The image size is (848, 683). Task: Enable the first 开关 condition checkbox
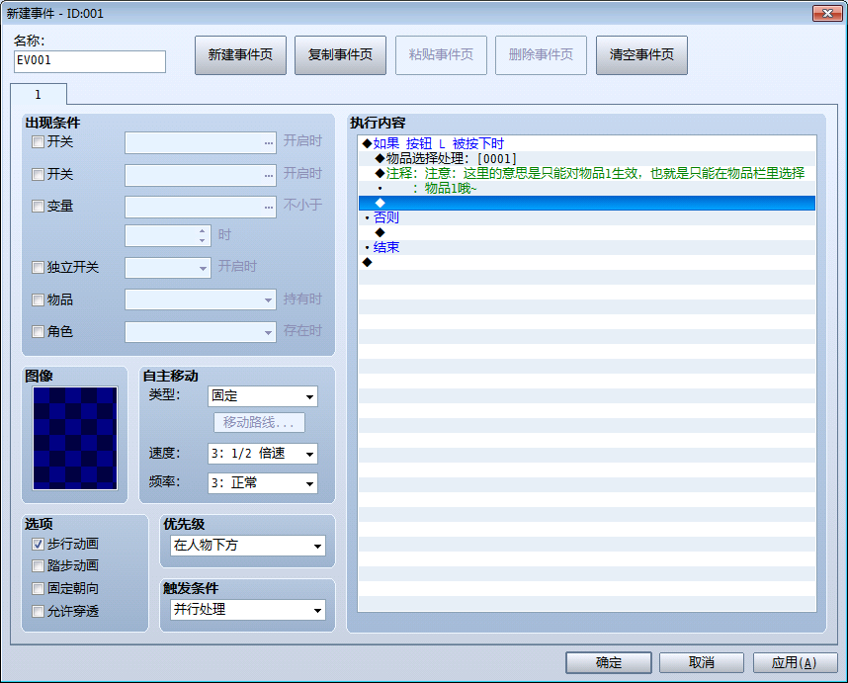38,142
